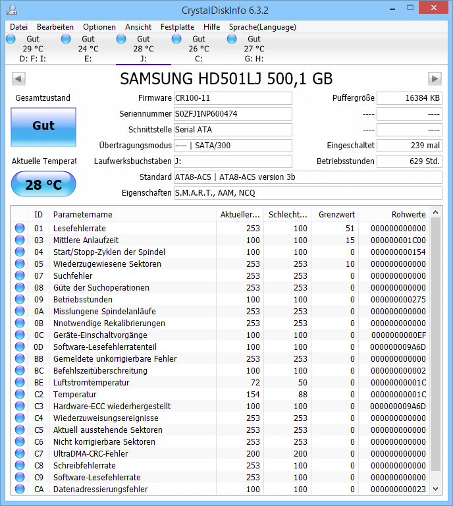453x506 pixels.
Task: Click status orb for Misslungene Spindelanläufe row
Action: coord(20,311)
